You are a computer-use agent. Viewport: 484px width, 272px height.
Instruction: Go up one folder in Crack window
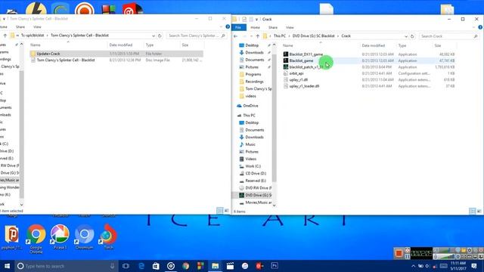257,36
